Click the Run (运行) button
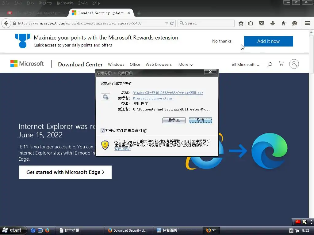This screenshot has width=314, height=235. (x=174, y=120)
